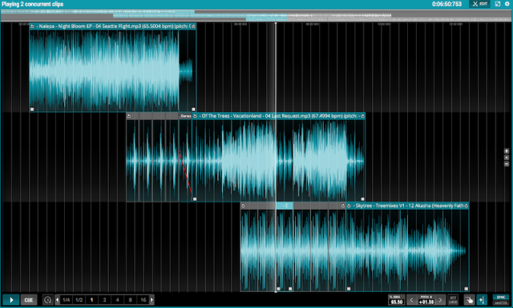Screen dimensions: 513x308
Task: Toggle the snap-to-playhead icon
Action: (x=482, y=300)
